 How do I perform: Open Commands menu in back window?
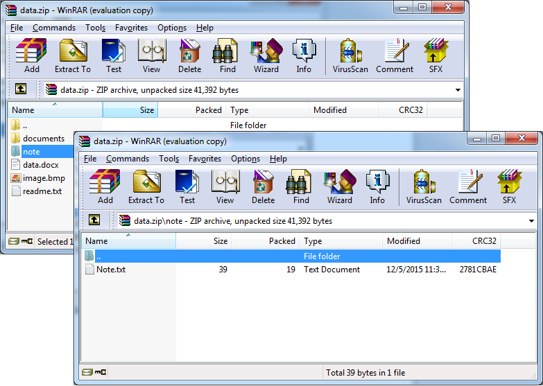pyautogui.click(x=54, y=28)
